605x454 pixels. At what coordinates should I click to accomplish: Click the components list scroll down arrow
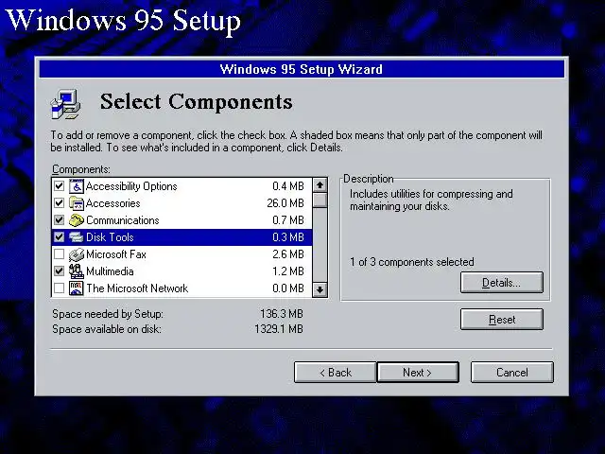point(320,289)
